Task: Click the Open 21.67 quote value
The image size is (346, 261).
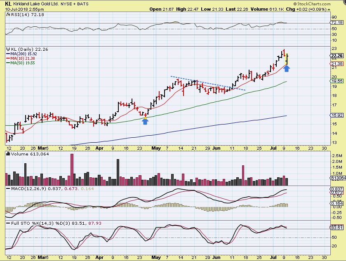Action: pyautogui.click(x=162, y=9)
